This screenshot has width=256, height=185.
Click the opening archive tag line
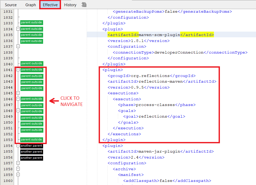click(124, 169)
